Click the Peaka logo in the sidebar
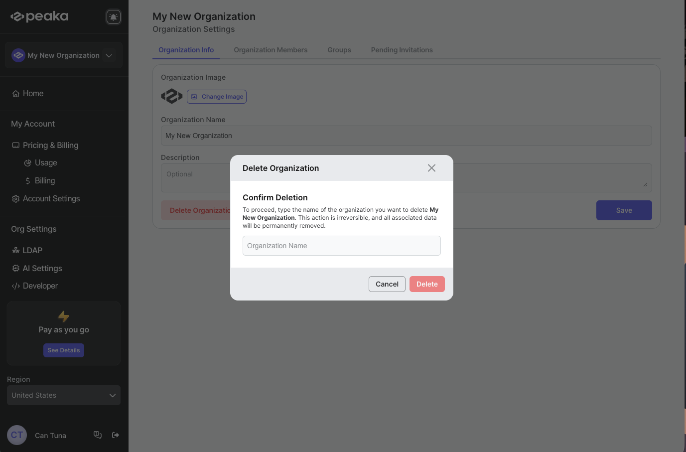This screenshot has width=686, height=452. pos(39,16)
